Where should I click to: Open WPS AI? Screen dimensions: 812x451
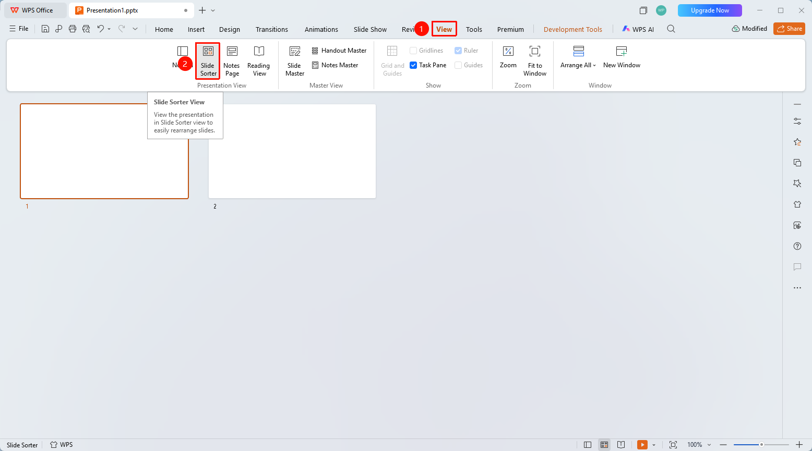click(638, 29)
